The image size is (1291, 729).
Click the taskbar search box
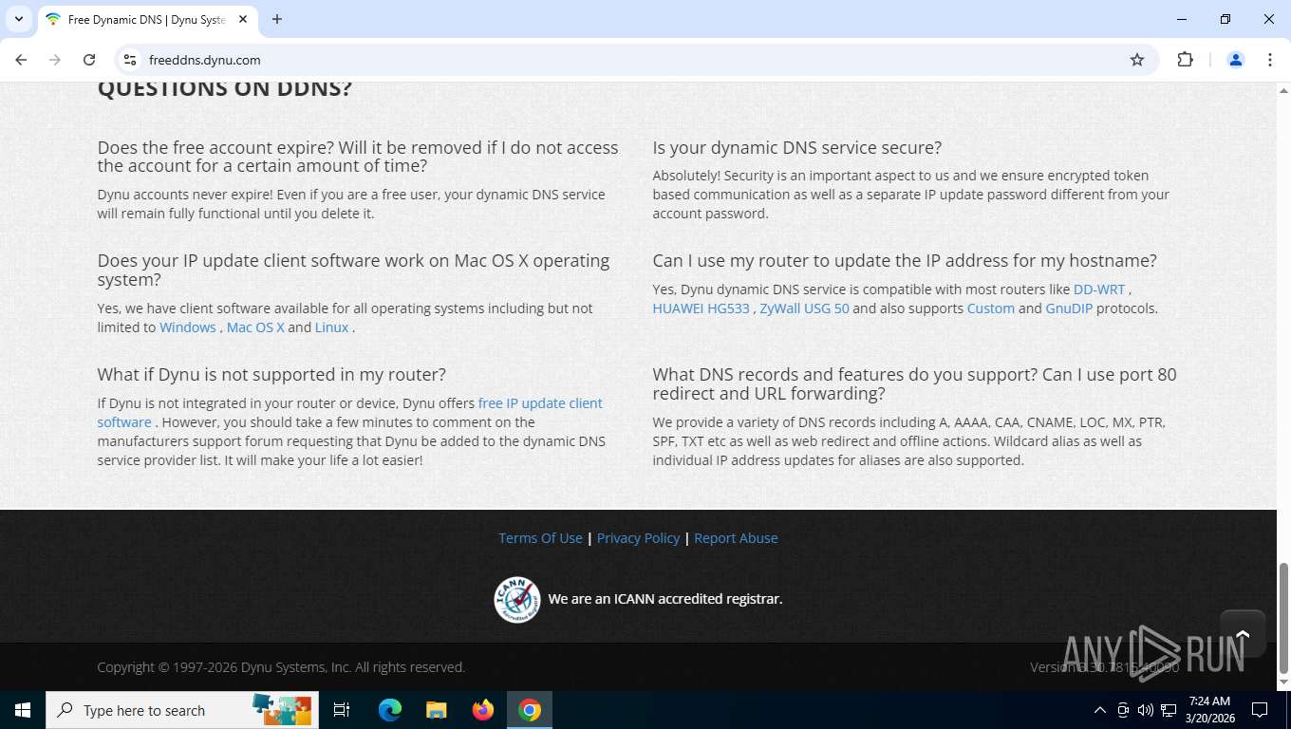pyautogui.click(x=182, y=710)
